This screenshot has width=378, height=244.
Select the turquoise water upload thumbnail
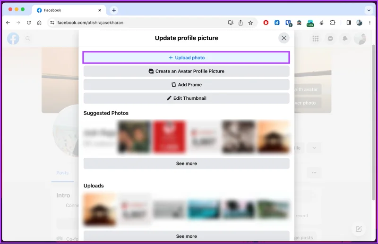click(x=204, y=210)
